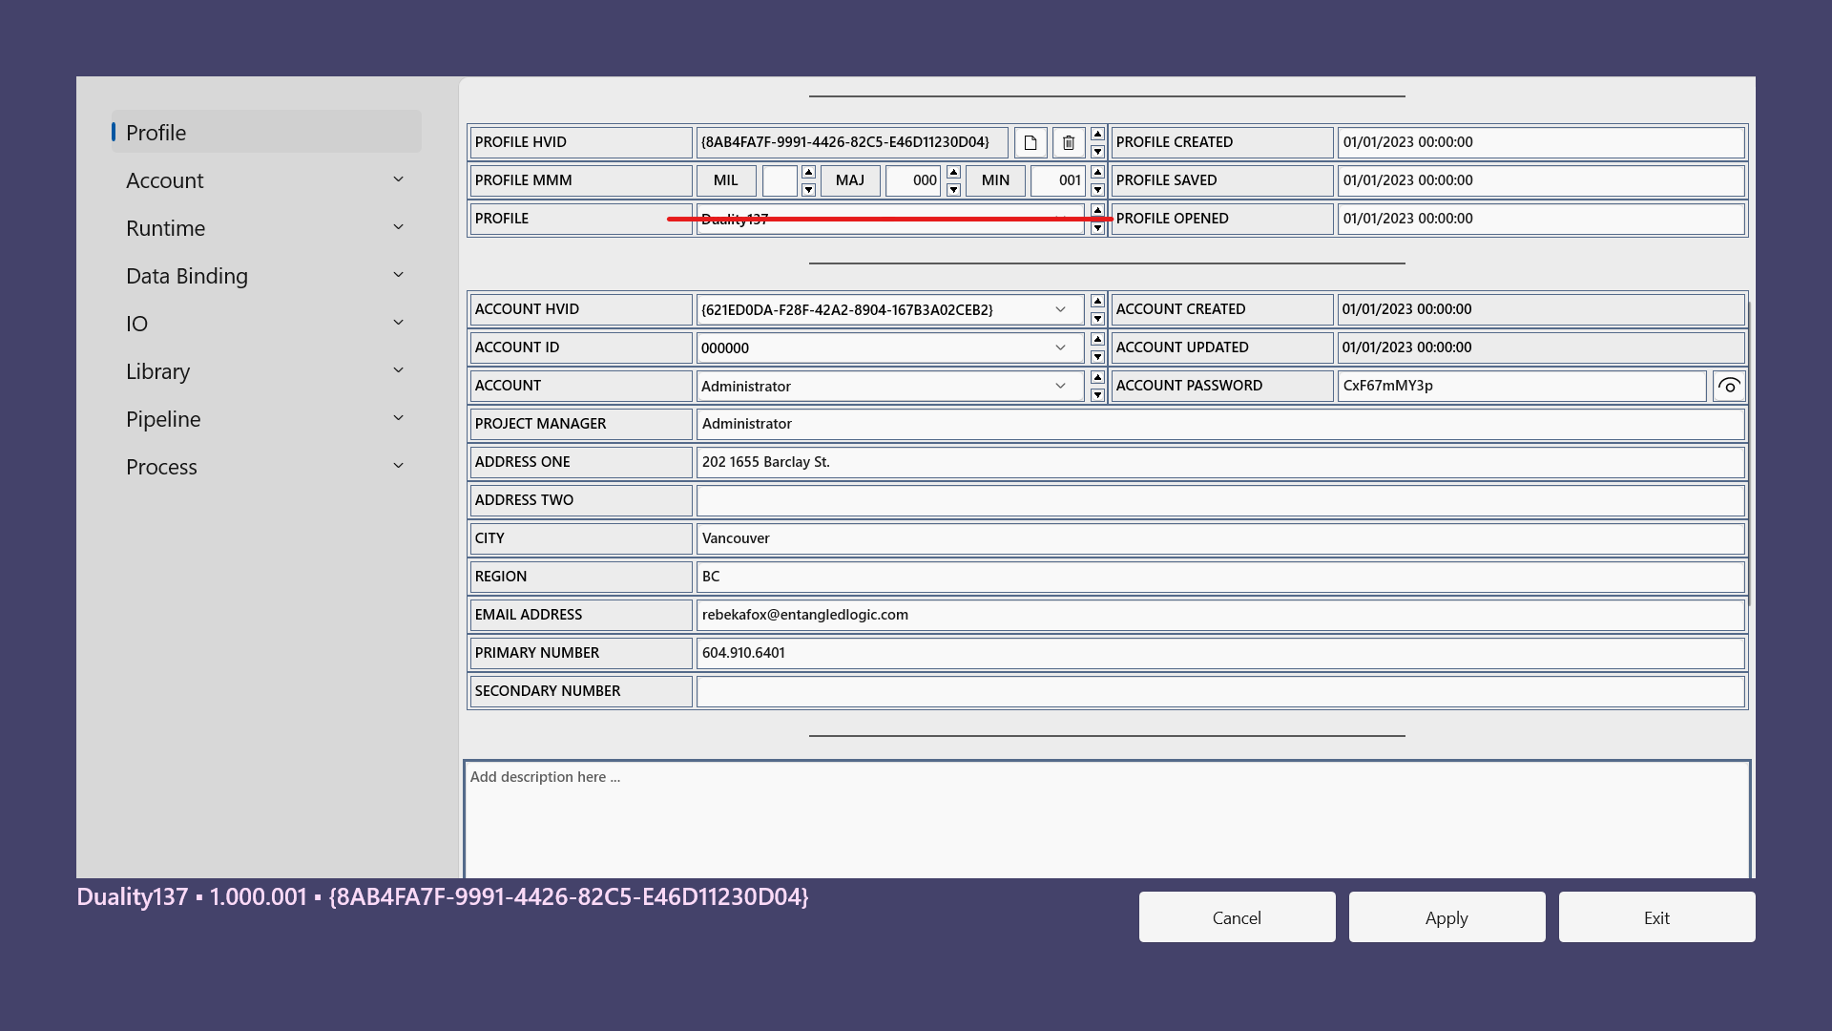Decrease the MIN value with down arrow

coord(1097,190)
